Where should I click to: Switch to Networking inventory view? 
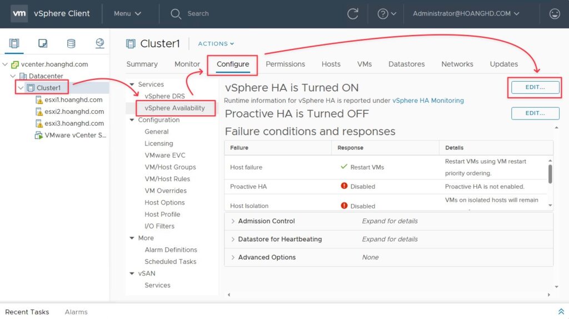pos(100,43)
